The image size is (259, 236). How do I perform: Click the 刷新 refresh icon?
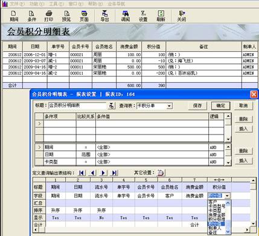coord(161,16)
